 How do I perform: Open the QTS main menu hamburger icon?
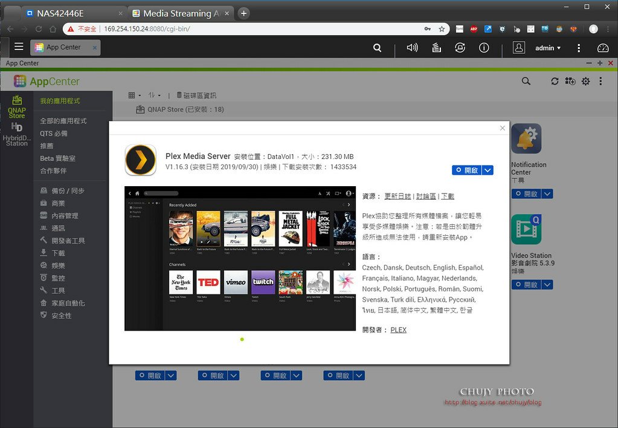pos(19,47)
